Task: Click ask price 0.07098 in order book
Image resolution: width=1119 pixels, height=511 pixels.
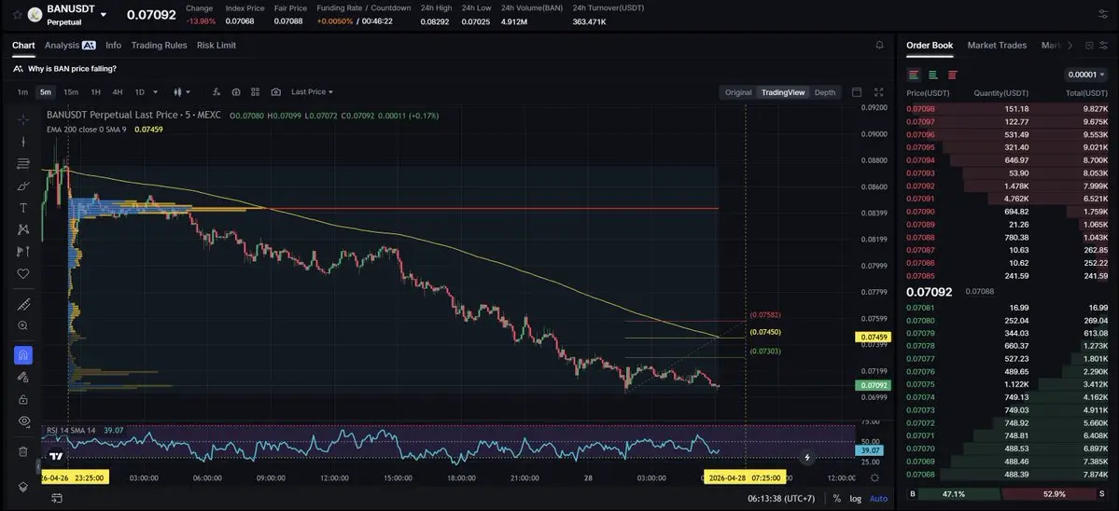Action: point(920,109)
